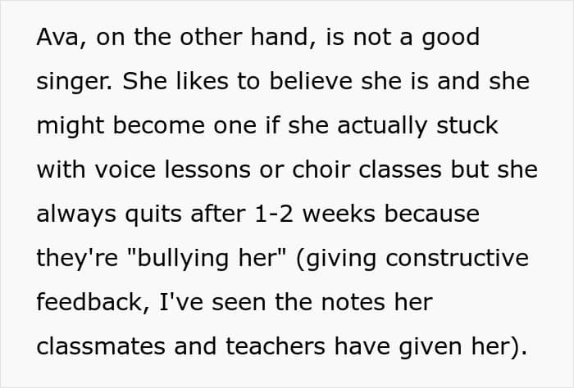Click the word "classmates" on last line

point(101,346)
